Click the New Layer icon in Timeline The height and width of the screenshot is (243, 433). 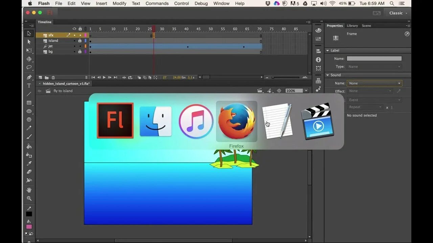[x=40, y=77]
